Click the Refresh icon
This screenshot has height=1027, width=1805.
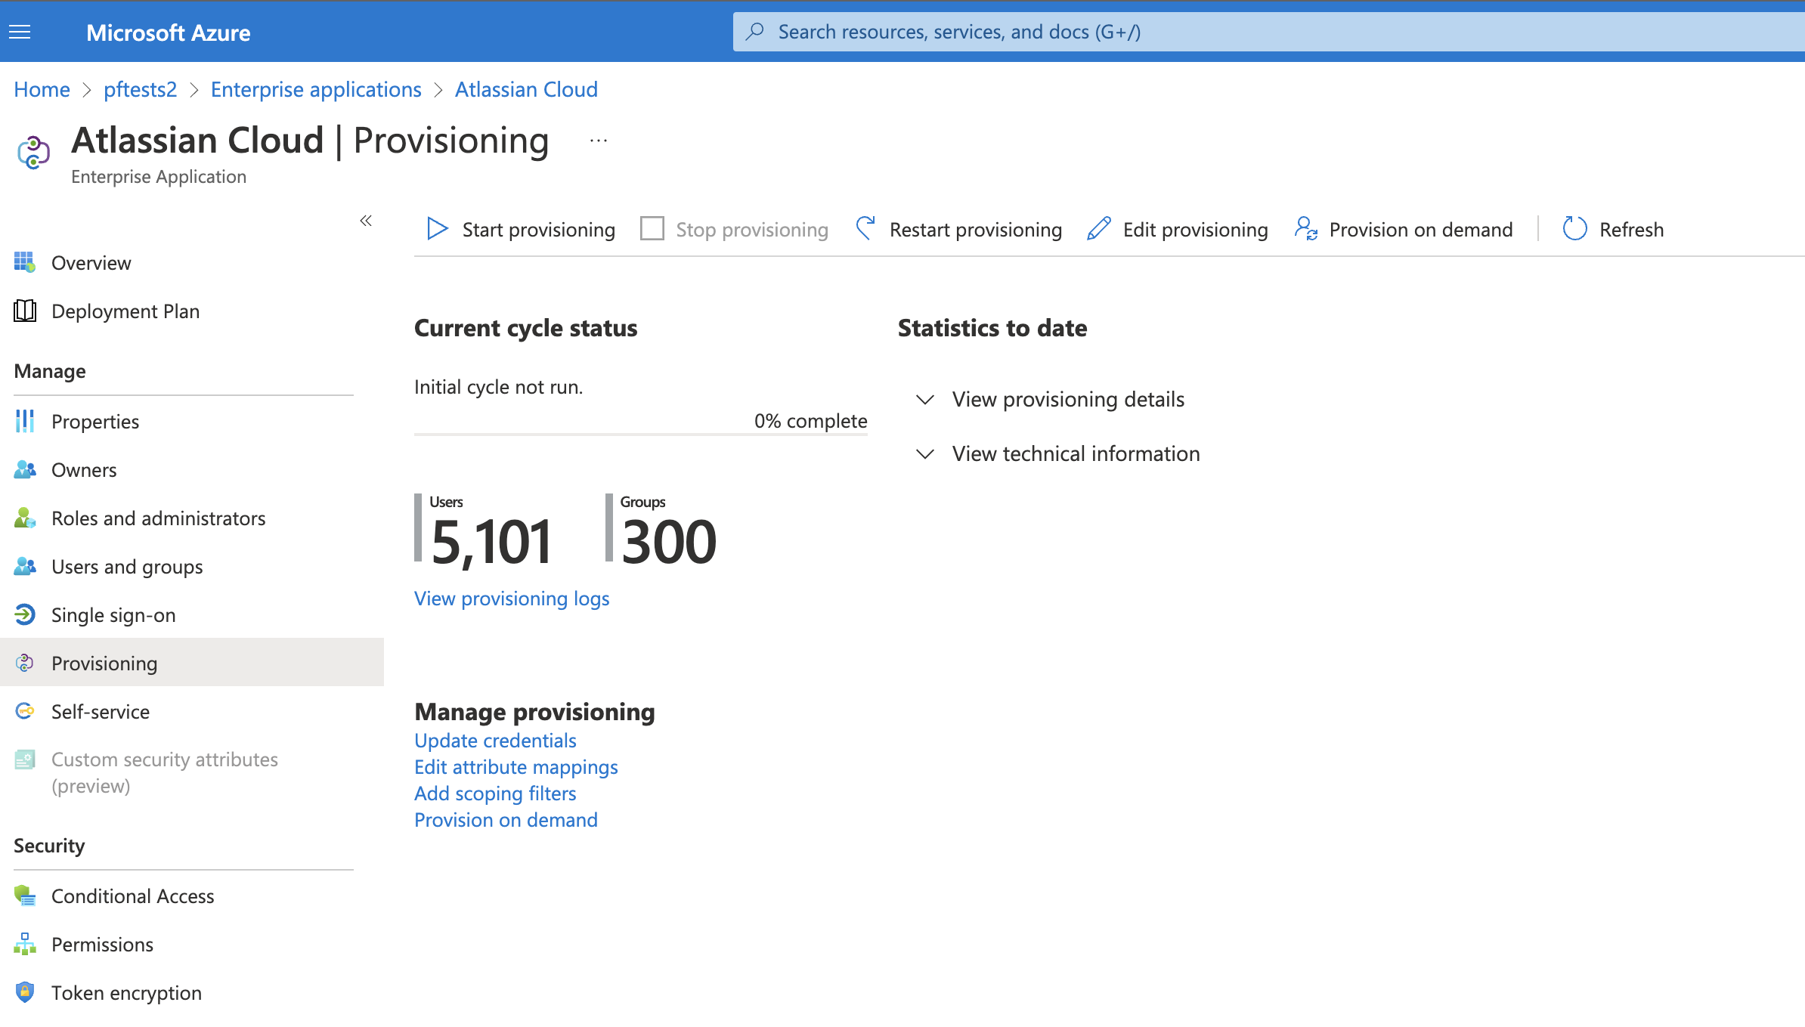click(1574, 229)
